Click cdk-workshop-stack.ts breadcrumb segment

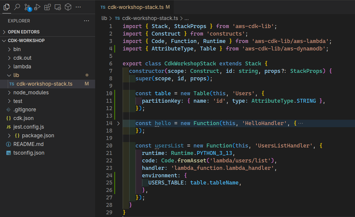[150, 18]
